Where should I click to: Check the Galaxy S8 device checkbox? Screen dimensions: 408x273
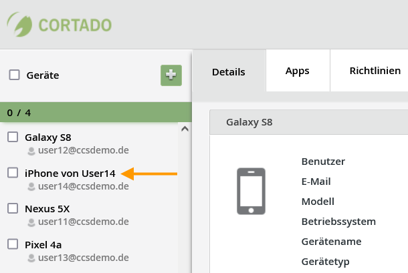(13, 137)
